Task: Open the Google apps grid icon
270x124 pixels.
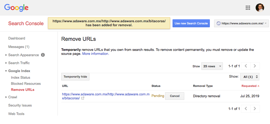Action: 248,8
